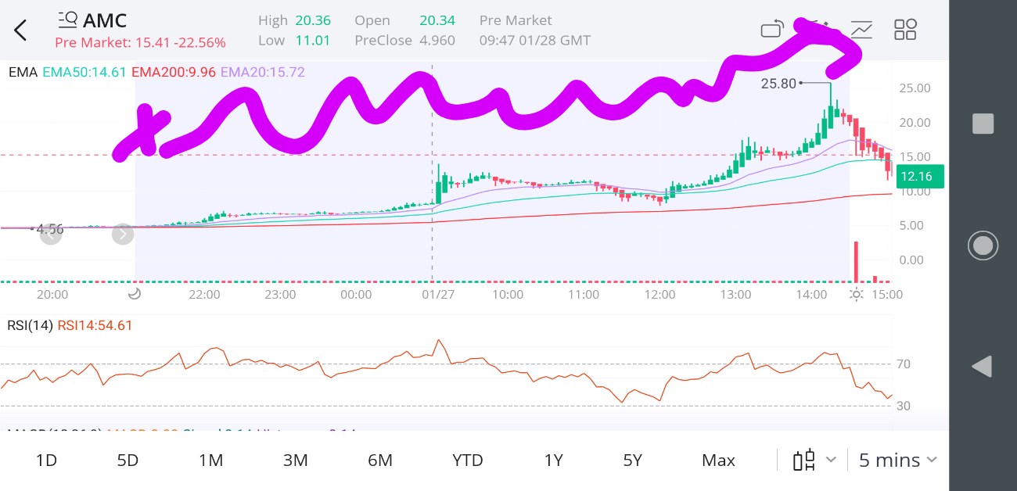
Task: Tap the 30 RSI level label
Action: (x=904, y=406)
